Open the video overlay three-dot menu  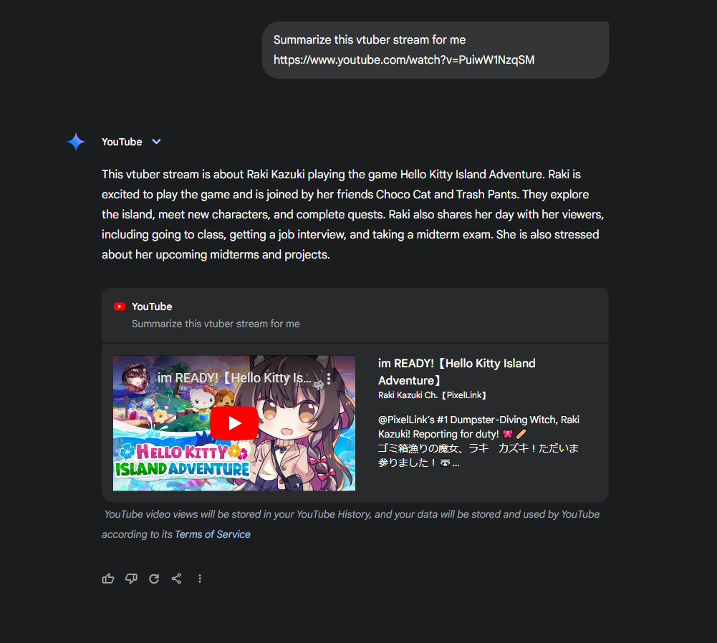[329, 378]
